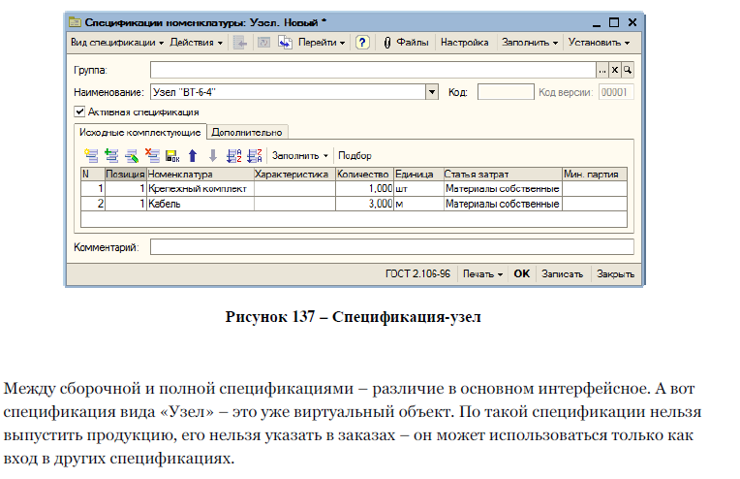Image resolution: width=740 pixels, height=479 pixels.
Task: Click Материалы собственные in Кабель row
Action: pyautogui.click(x=503, y=204)
